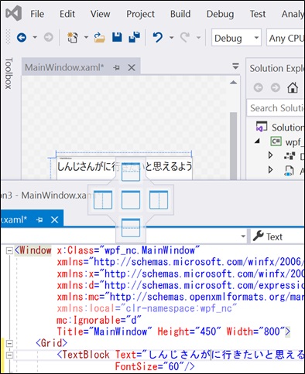Image resolution: width=305 pixels, height=374 pixels.
Task: Open the File menu
Action: [x=37, y=14]
